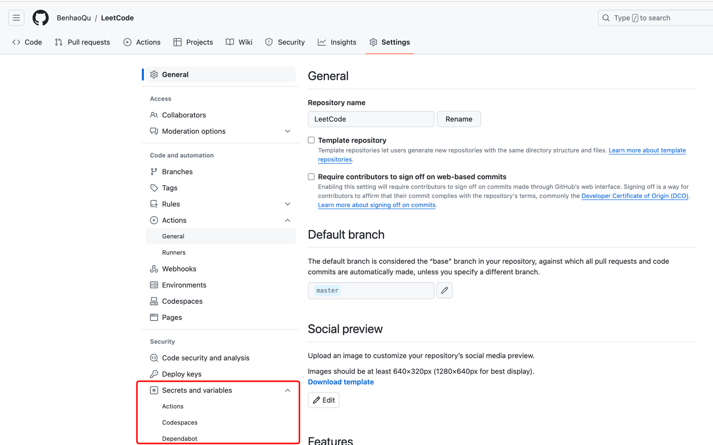Open the Collaborators icon under Access

[x=153, y=115]
